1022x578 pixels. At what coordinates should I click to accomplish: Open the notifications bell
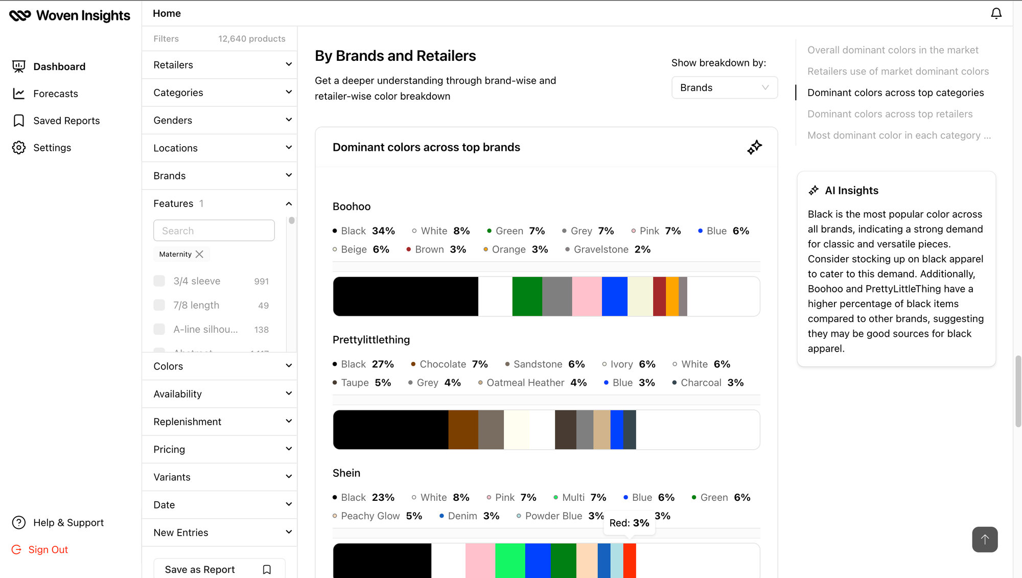996,13
